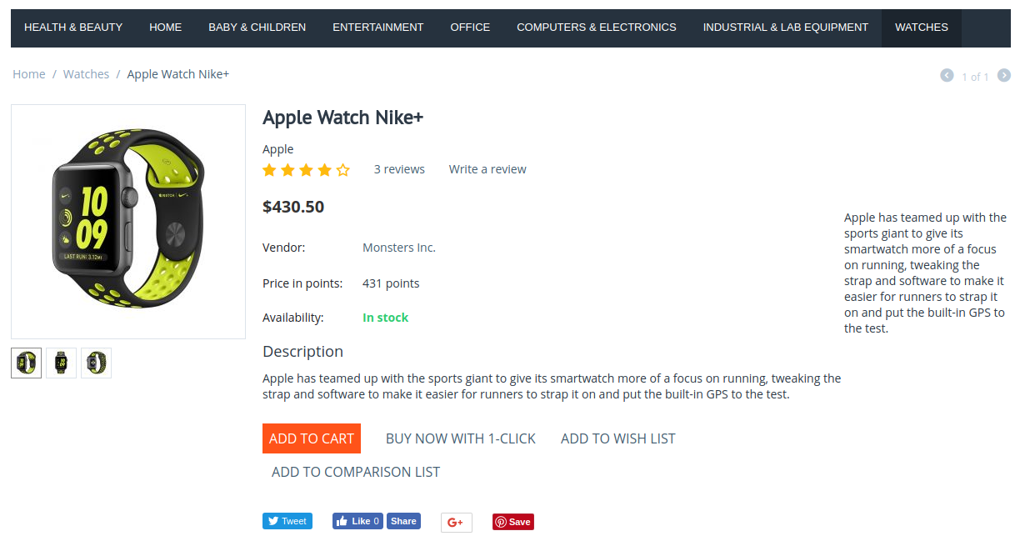Save product with Pinterest Save button
This screenshot has width=1020, height=551.
(x=513, y=522)
